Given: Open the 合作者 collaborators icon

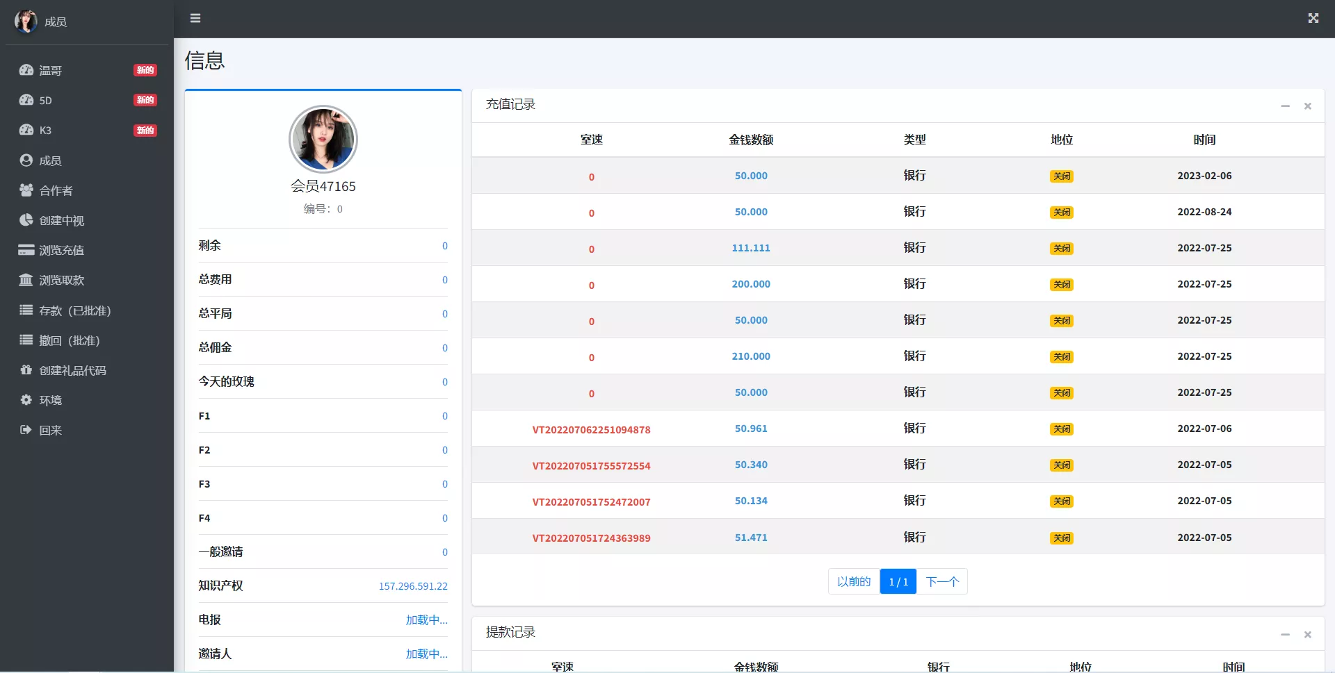Looking at the screenshot, I should (x=26, y=190).
